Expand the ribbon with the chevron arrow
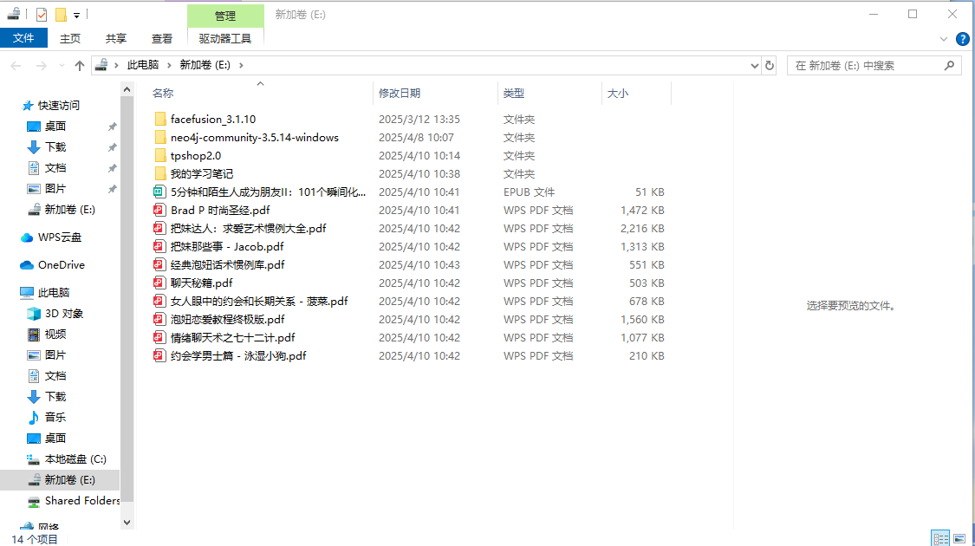Screen dimensions: 975x546 pyautogui.click(x=945, y=39)
